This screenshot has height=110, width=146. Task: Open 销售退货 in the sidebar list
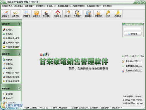(8, 68)
